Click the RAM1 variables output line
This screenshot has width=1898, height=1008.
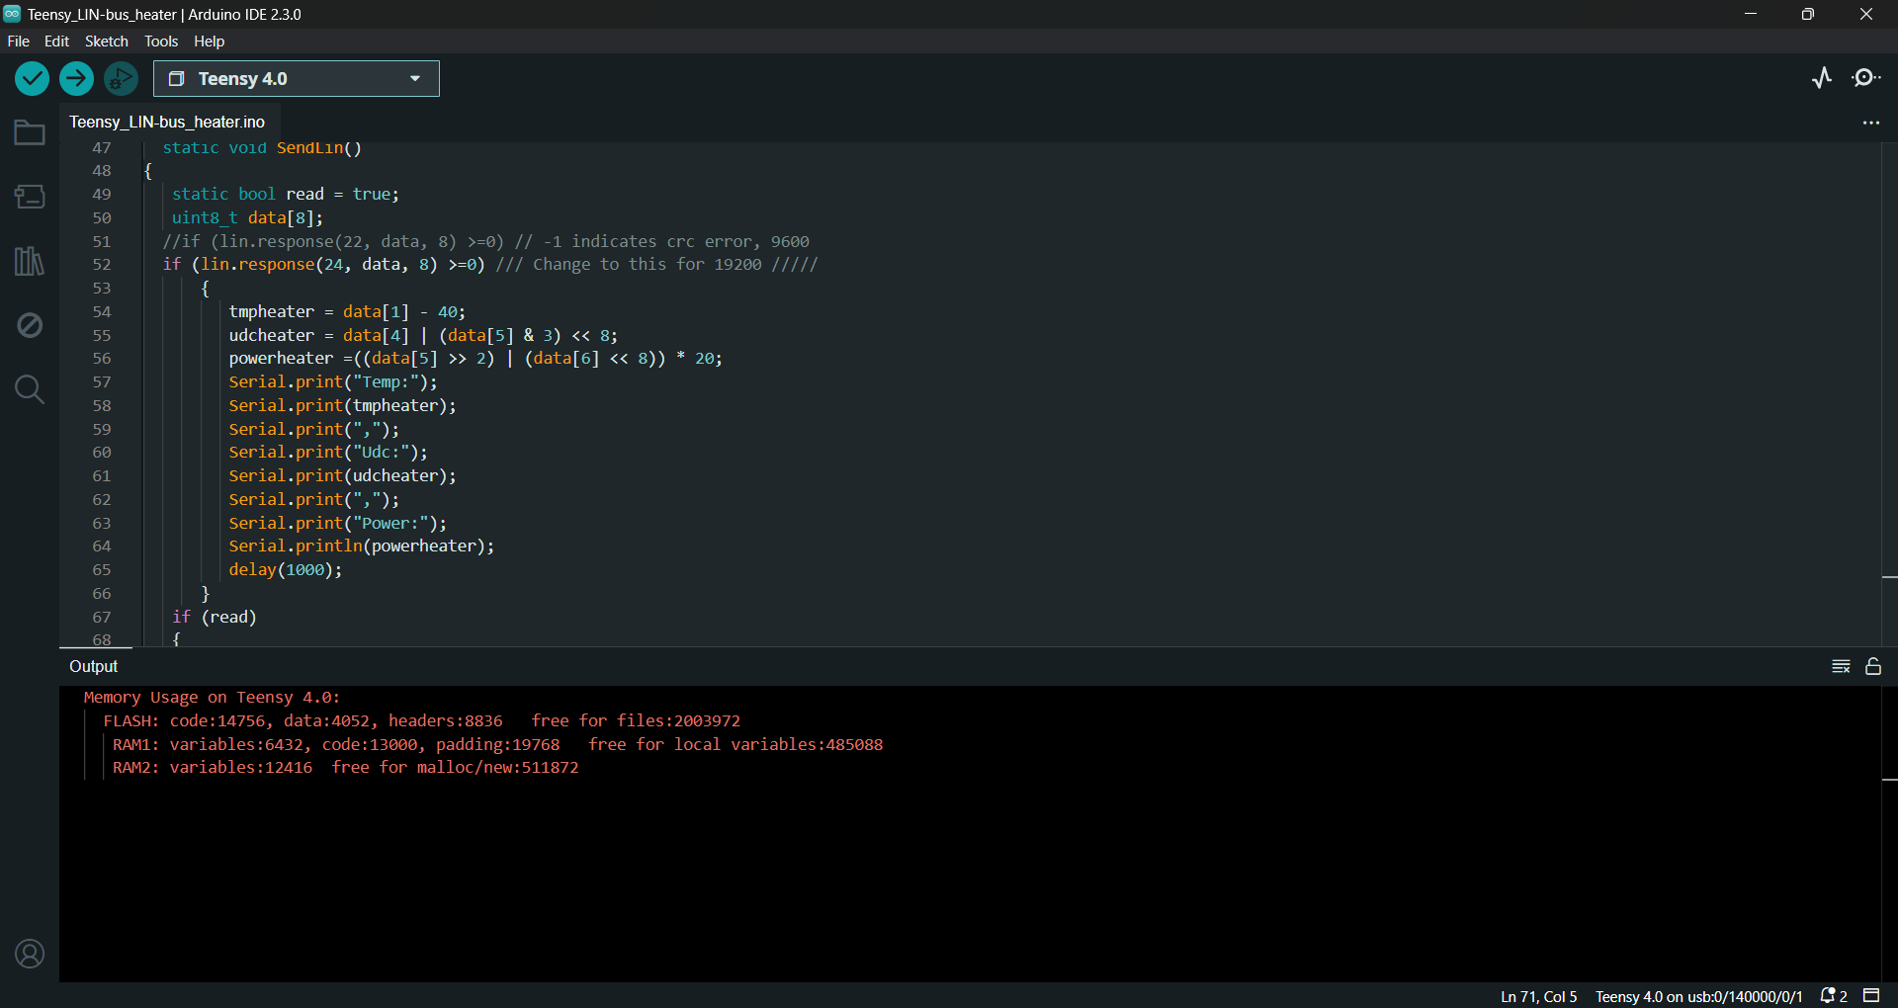tap(497, 745)
